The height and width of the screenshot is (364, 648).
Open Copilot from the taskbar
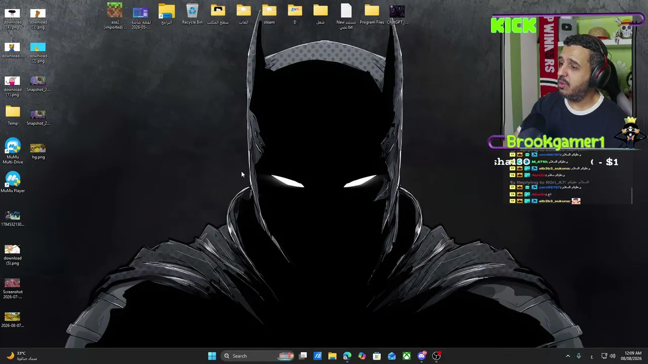[x=362, y=356]
